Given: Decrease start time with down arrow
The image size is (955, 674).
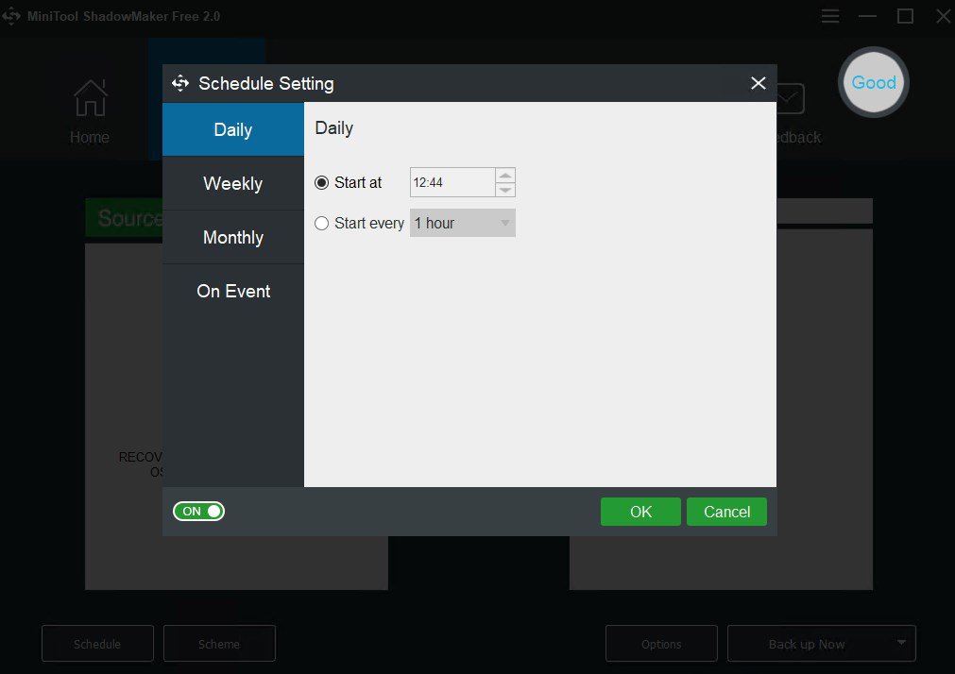Looking at the screenshot, I should pos(505,190).
